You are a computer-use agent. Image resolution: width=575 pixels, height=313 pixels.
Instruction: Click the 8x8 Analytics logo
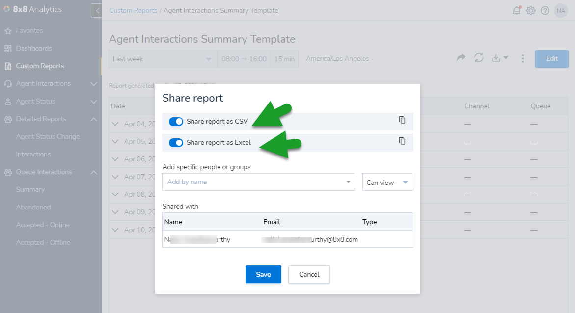click(x=32, y=9)
